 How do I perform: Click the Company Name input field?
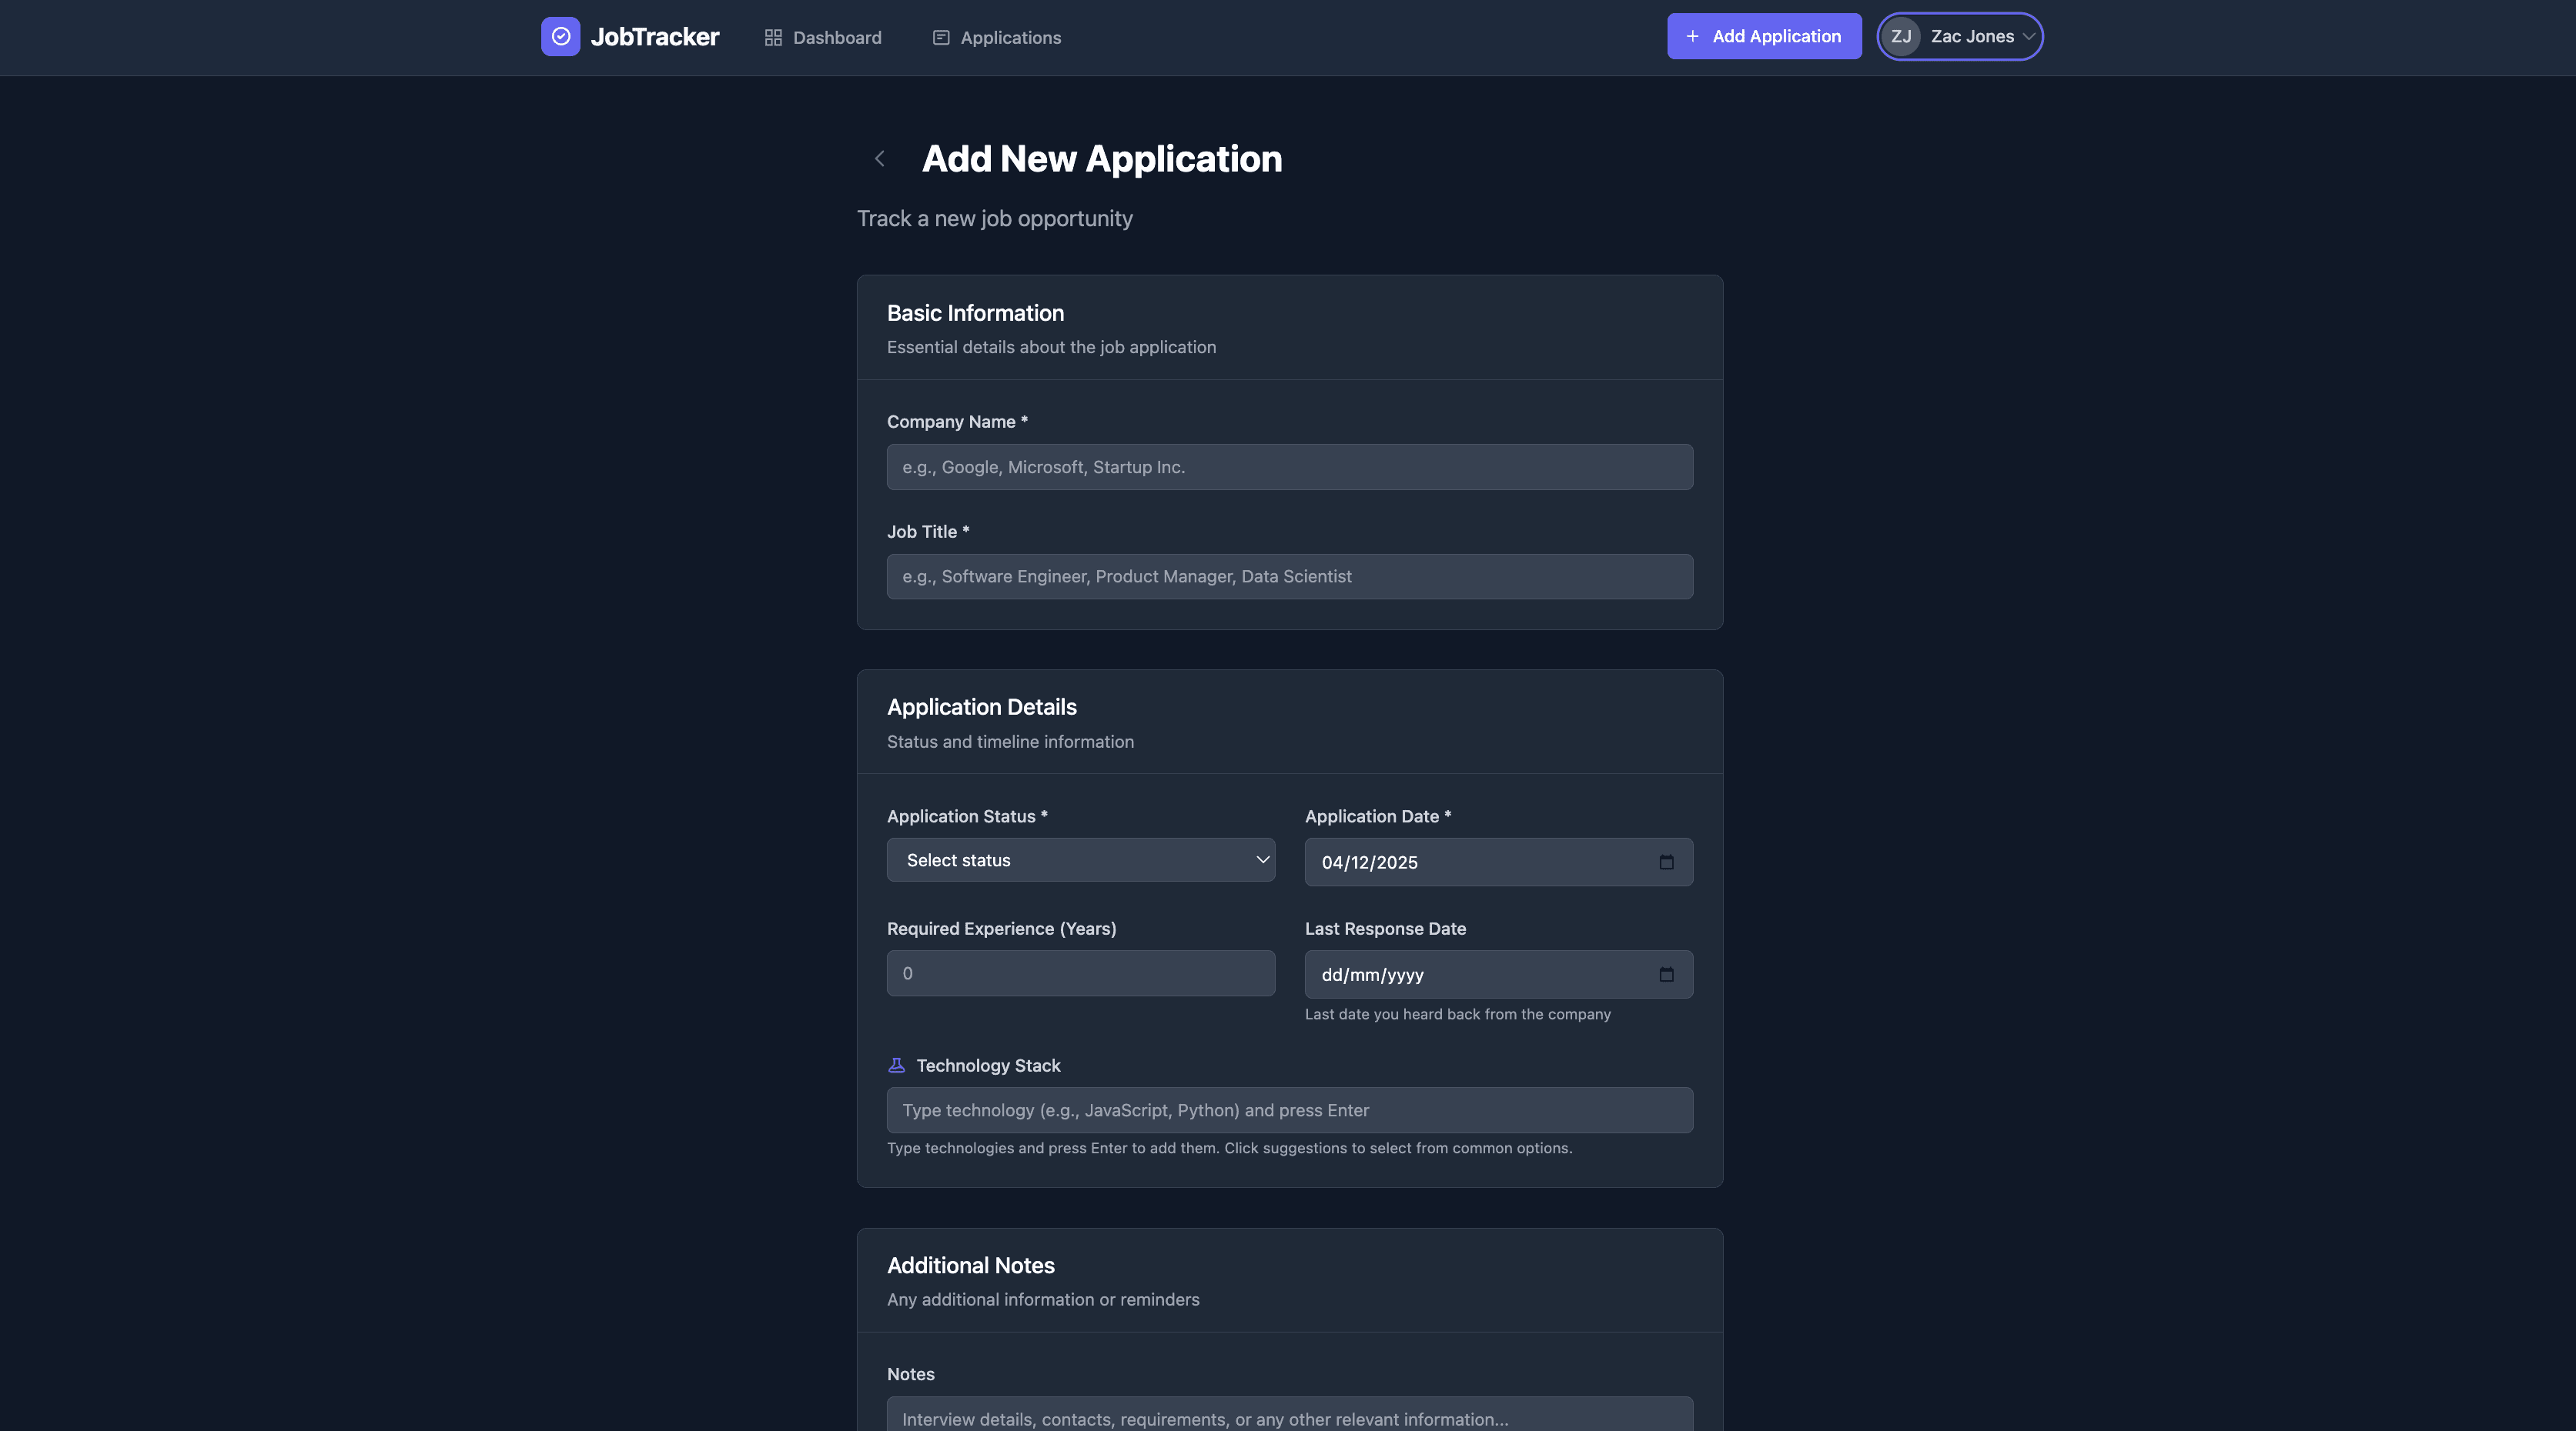click(1289, 467)
